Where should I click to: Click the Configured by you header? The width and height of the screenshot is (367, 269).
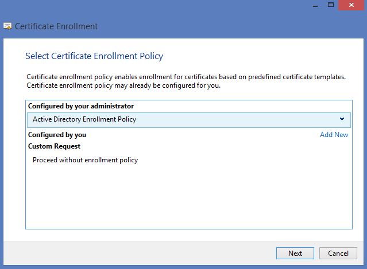pos(57,135)
